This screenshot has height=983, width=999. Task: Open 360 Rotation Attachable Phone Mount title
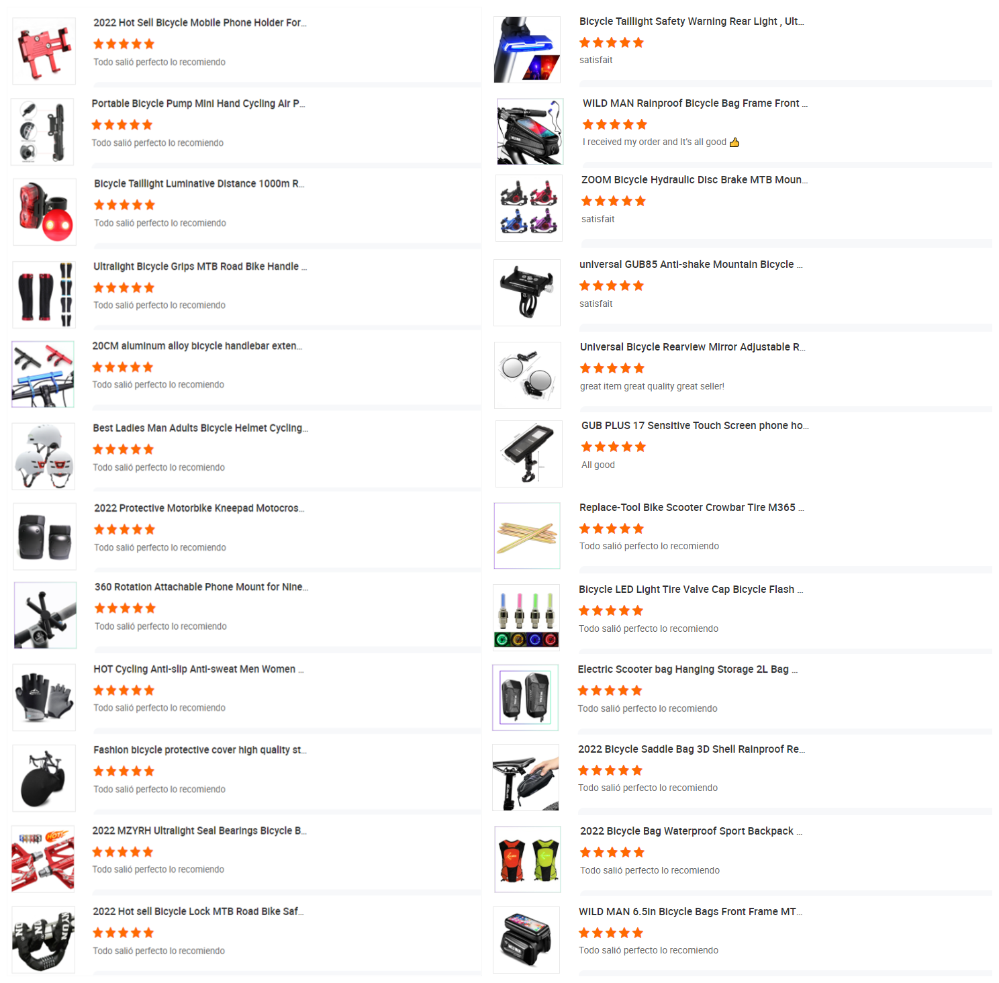(201, 587)
